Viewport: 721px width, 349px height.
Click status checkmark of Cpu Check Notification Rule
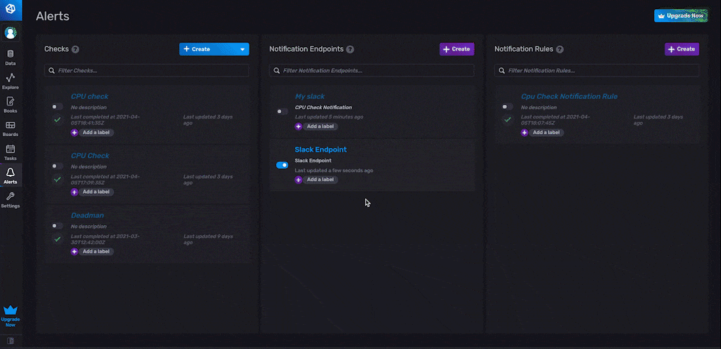pos(507,120)
